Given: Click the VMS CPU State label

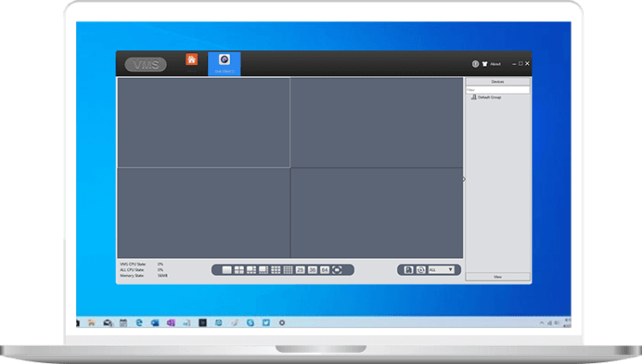Looking at the screenshot, I should pyautogui.click(x=133, y=264).
